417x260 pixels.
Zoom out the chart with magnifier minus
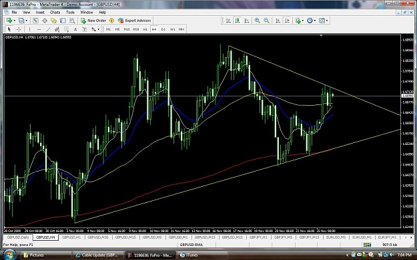tap(266, 21)
